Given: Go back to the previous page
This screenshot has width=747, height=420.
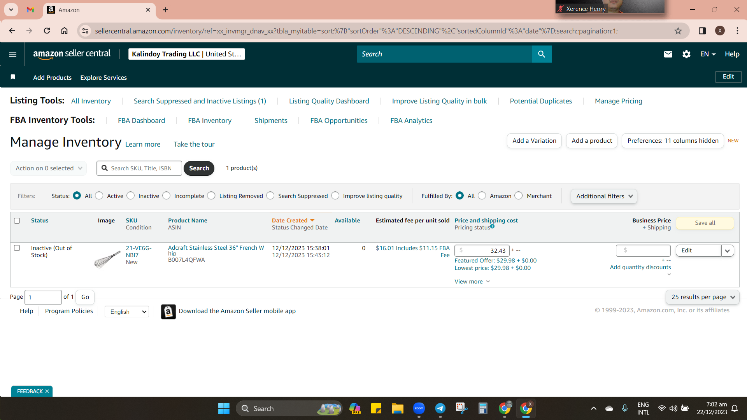Looking at the screenshot, I should [x=12, y=31].
